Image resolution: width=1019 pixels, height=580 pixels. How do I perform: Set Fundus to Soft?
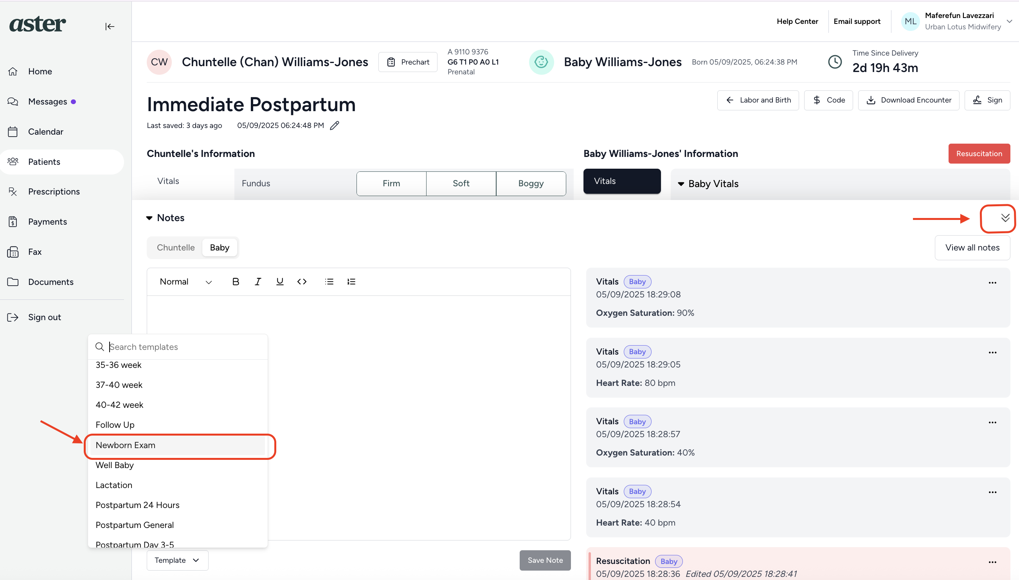pos(461,183)
